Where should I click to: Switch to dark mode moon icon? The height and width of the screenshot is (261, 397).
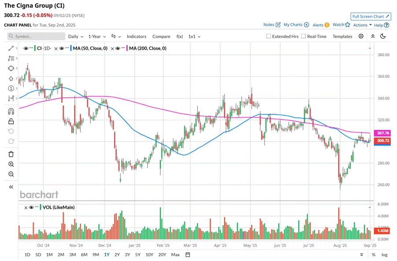(x=383, y=36)
